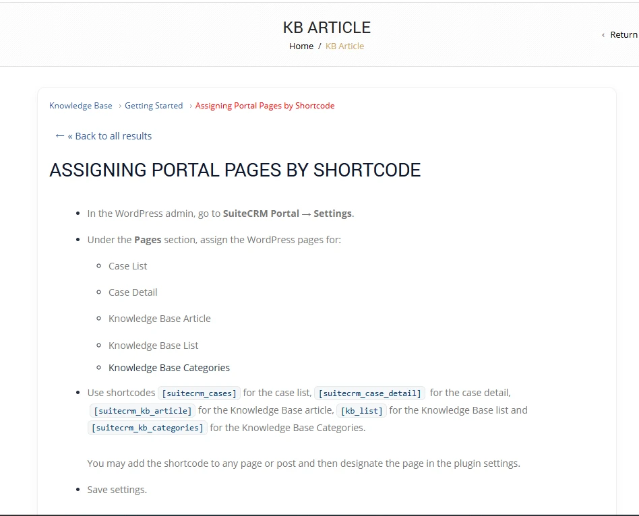The height and width of the screenshot is (516, 639).
Task: Click the hollow circle bullet beside Knowledge Base Categories
Action: coord(98,368)
